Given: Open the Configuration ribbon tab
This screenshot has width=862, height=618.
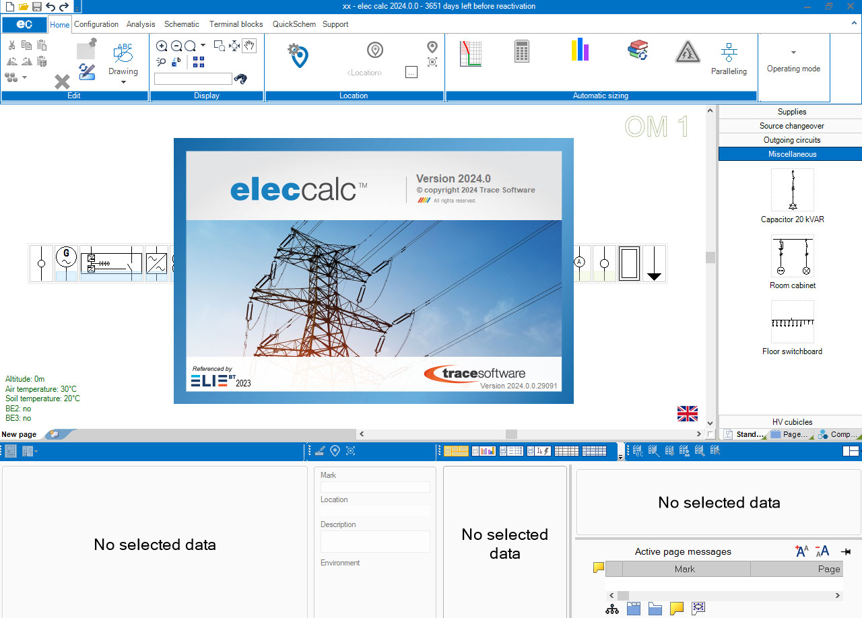Looking at the screenshot, I should pos(96,24).
